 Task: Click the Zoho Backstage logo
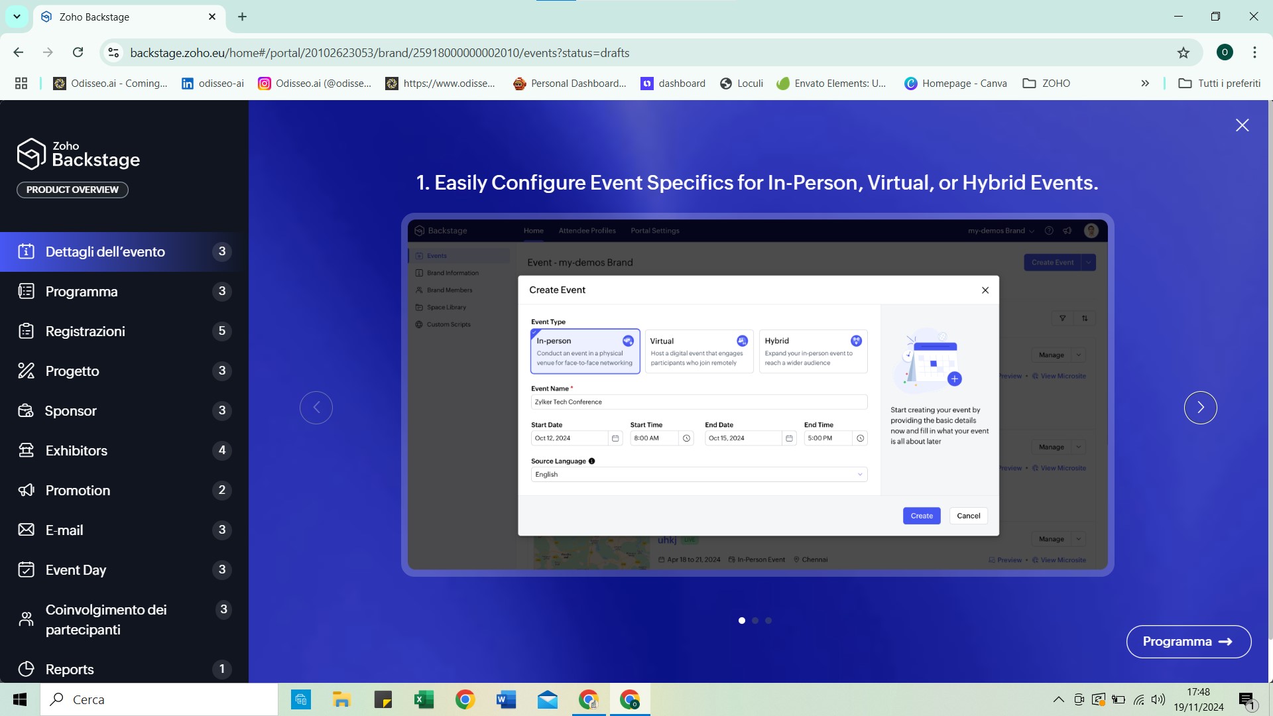78,154
